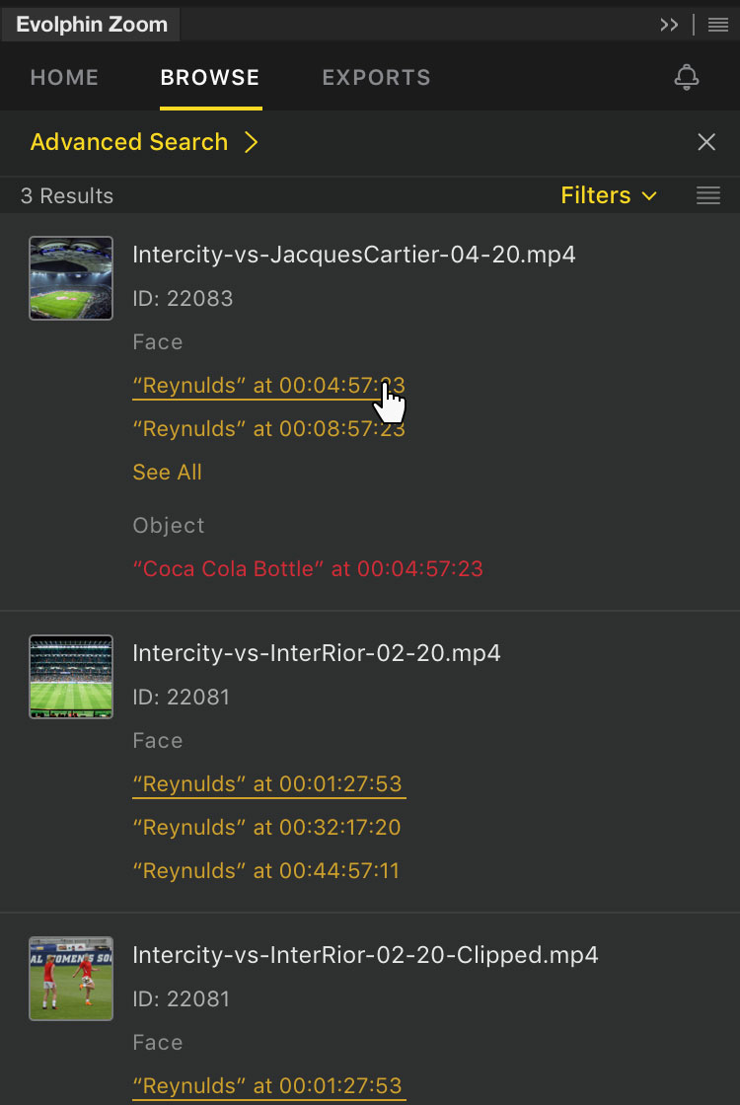Click the Evolphin Zoom panel title tab

(x=91, y=25)
